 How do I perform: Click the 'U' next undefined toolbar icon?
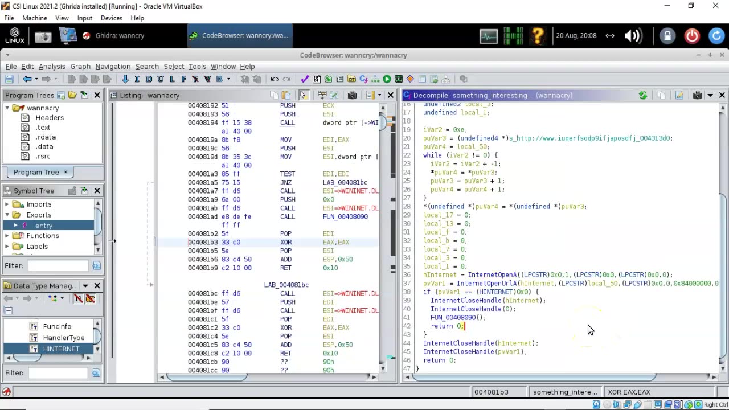coord(161,79)
